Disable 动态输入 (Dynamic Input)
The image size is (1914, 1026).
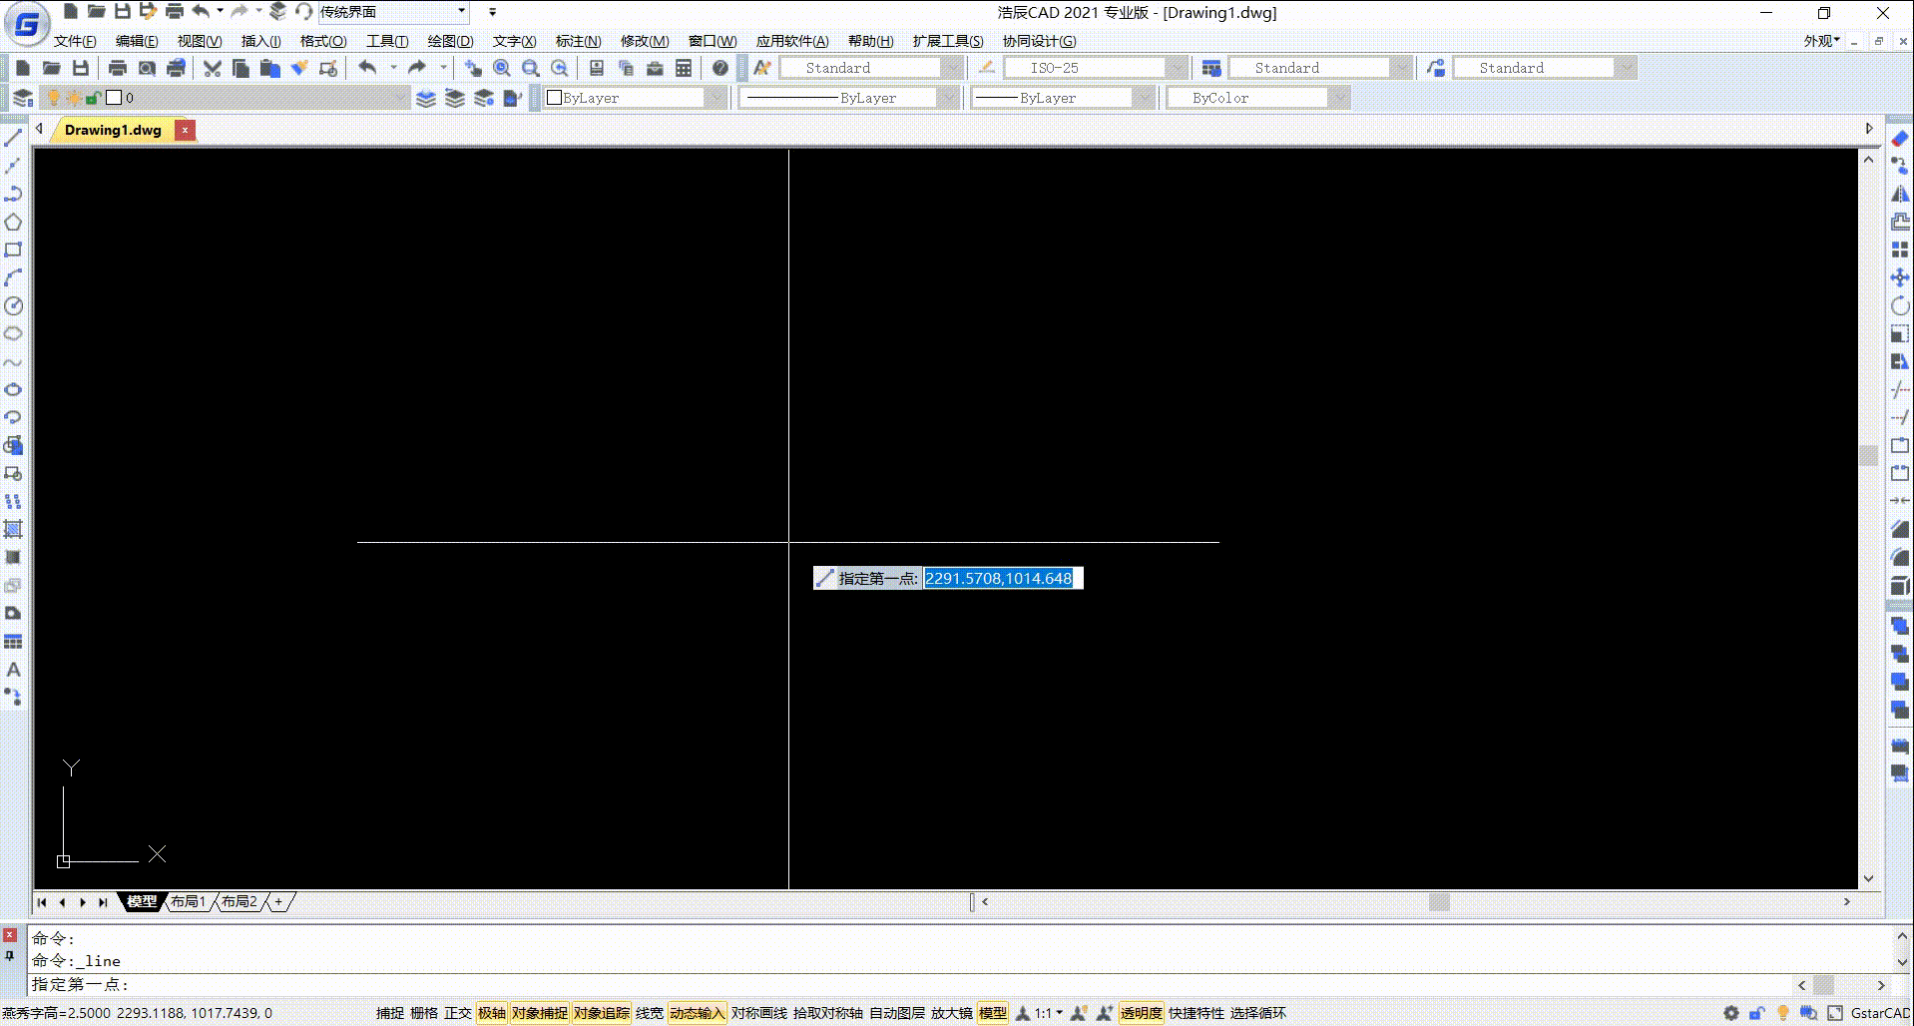pyautogui.click(x=698, y=1013)
